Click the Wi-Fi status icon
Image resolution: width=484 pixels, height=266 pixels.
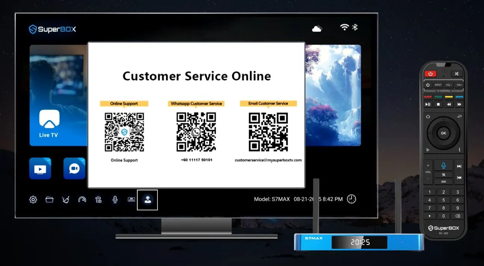point(344,27)
